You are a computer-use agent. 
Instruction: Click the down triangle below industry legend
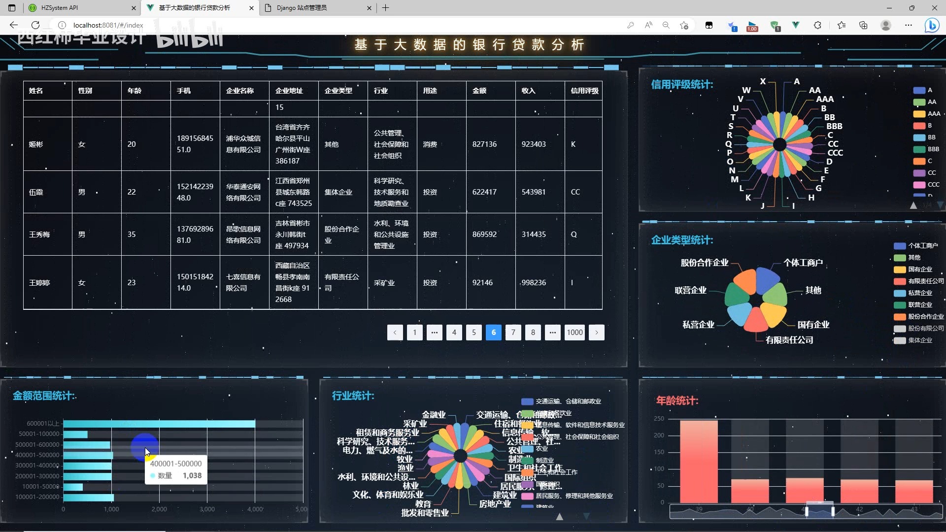[586, 517]
